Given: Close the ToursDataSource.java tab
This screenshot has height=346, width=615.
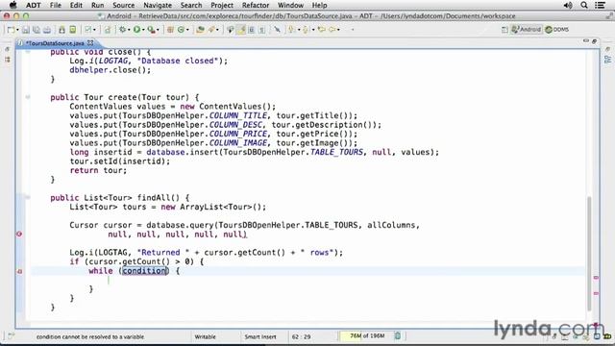Looking at the screenshot, I should click(x=90, y=42).
